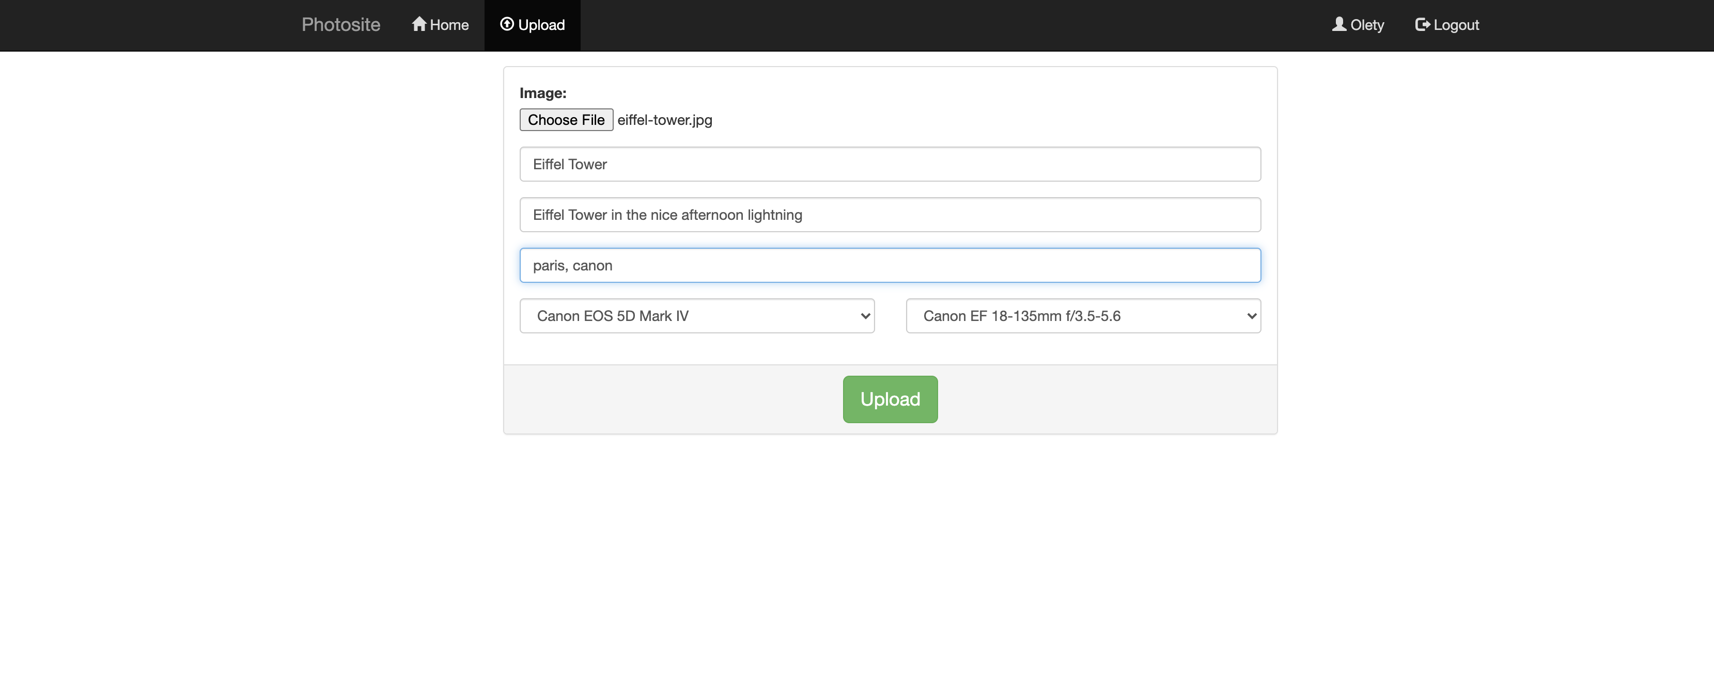Click the user silhouette icon beside Olety
Image resolution: width=1714 pixels, height=675 pixels.
coord(1339,24)
